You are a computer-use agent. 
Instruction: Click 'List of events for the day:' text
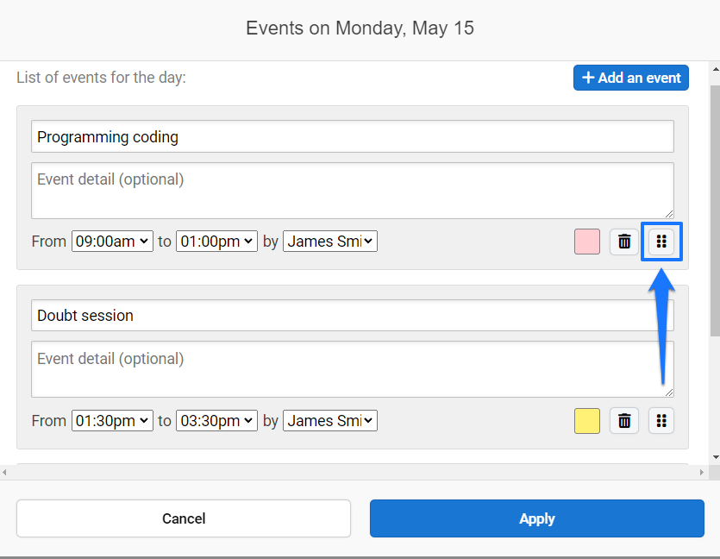tap(101, 78)
